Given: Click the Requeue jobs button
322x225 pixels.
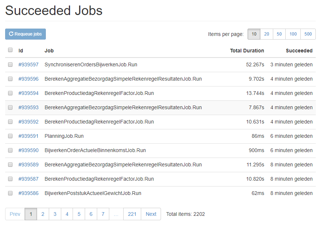Looking at the screenshot, I should (25, 34).
